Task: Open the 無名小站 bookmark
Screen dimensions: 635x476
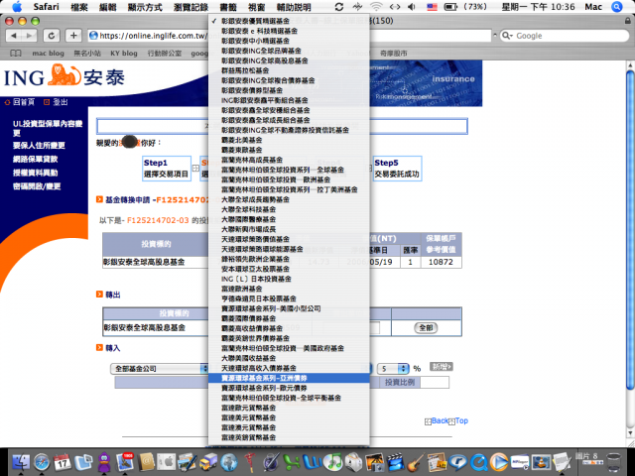Action: (87, 53)
